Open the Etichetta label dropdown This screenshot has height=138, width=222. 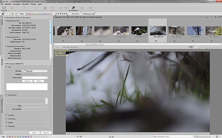[35, 71]
